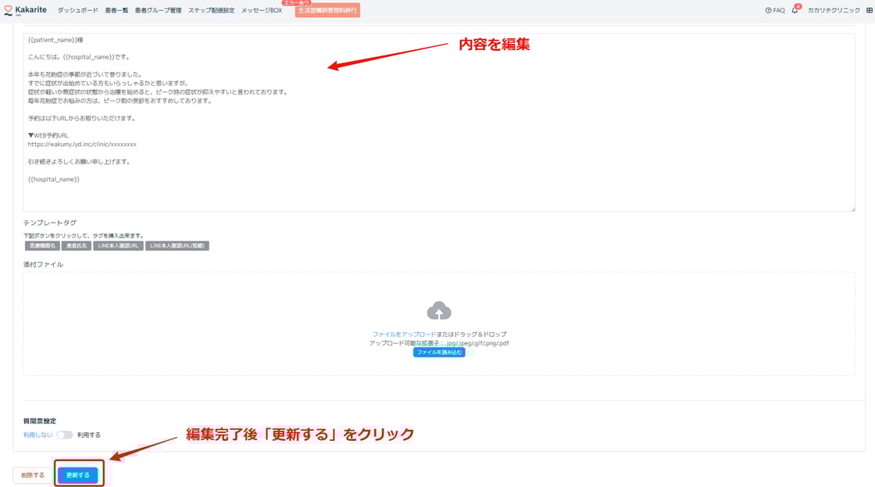Open the notification bell icon

795,11
